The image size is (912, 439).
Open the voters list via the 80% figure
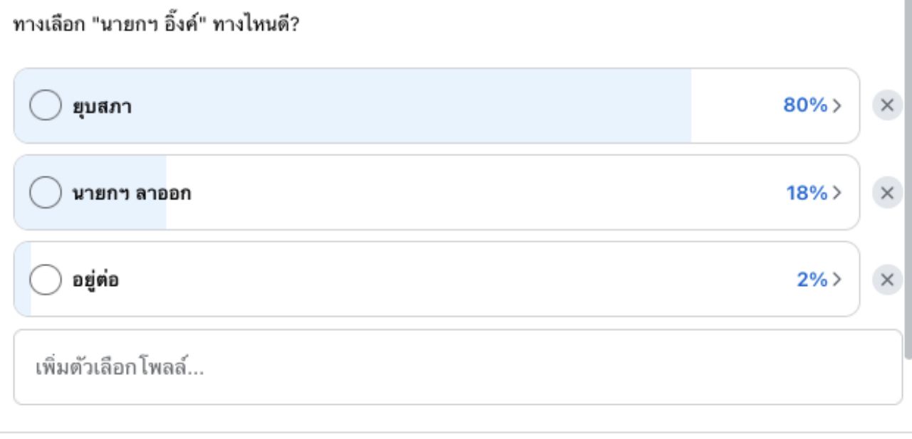click(x=804, y=106)
